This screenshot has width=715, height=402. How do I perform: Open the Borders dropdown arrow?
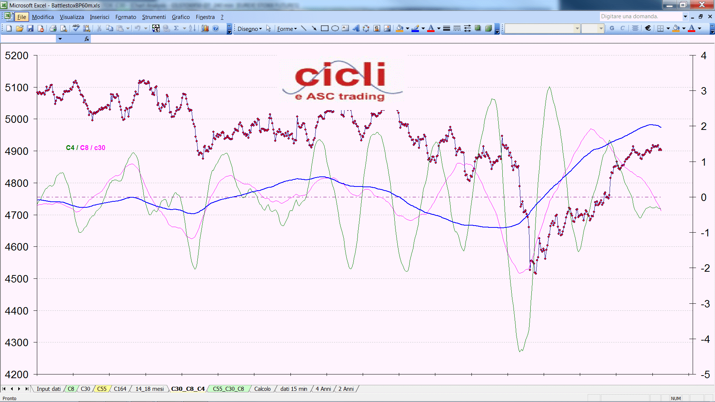pos(668,29)
